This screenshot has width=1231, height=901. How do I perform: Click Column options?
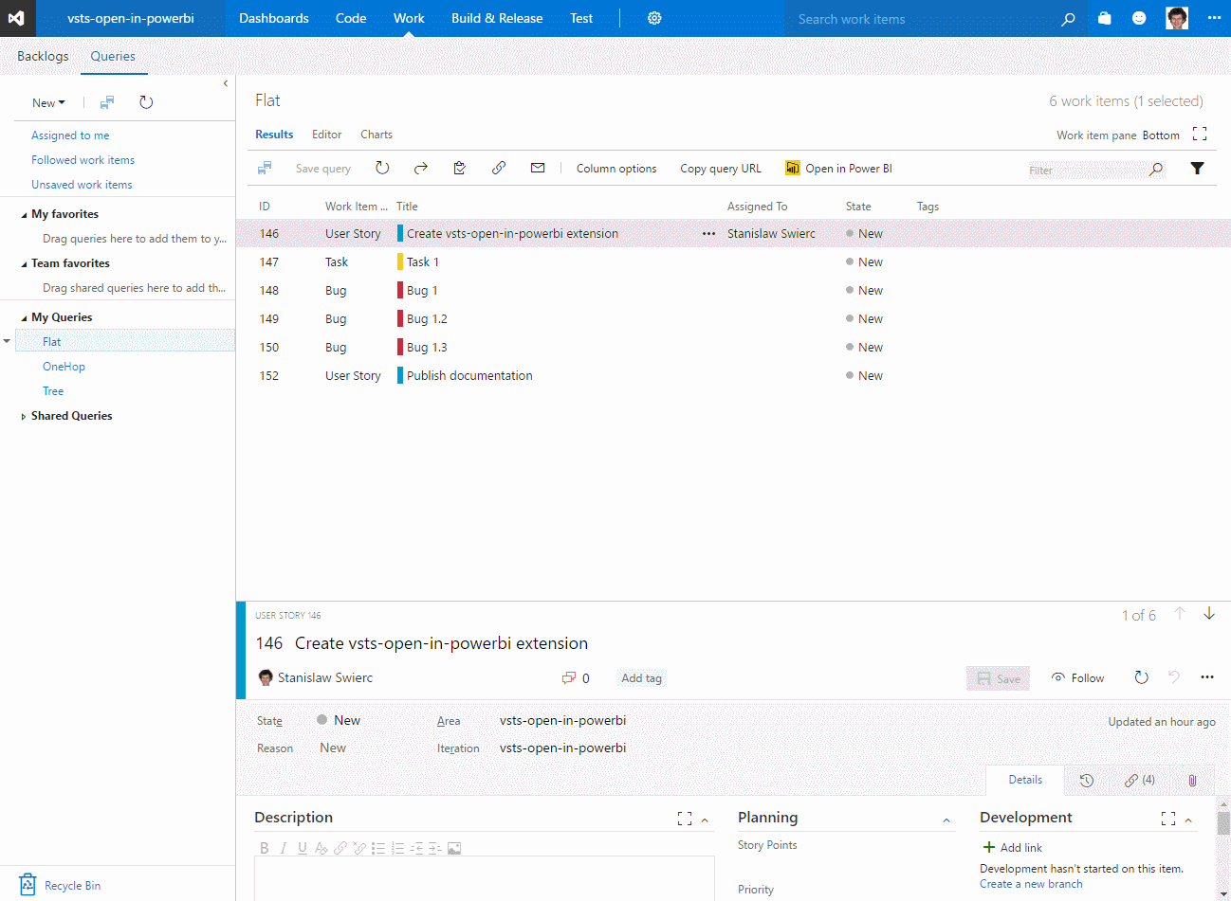click(616, 169)
